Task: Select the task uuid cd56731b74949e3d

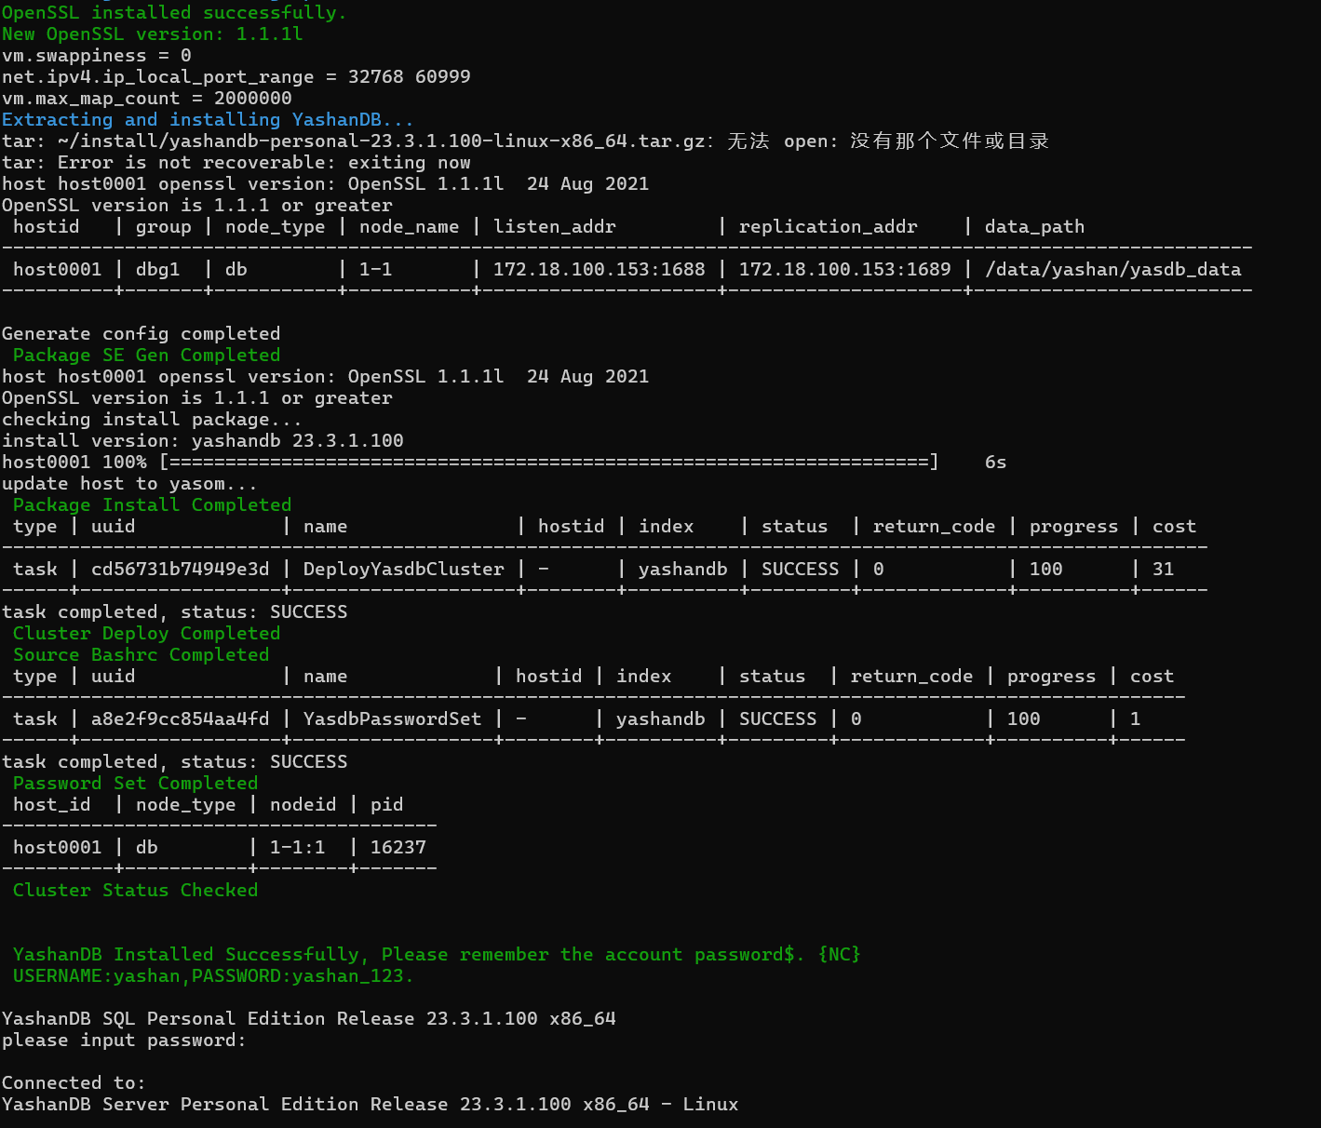Action: point(181,570)
